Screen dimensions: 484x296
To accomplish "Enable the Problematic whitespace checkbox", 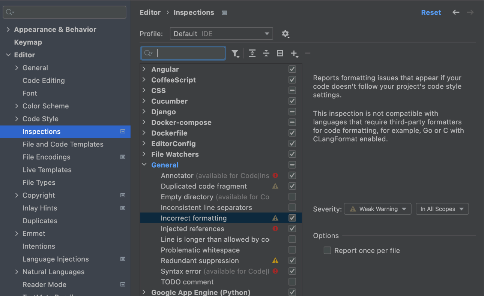I will coord(292,250).
